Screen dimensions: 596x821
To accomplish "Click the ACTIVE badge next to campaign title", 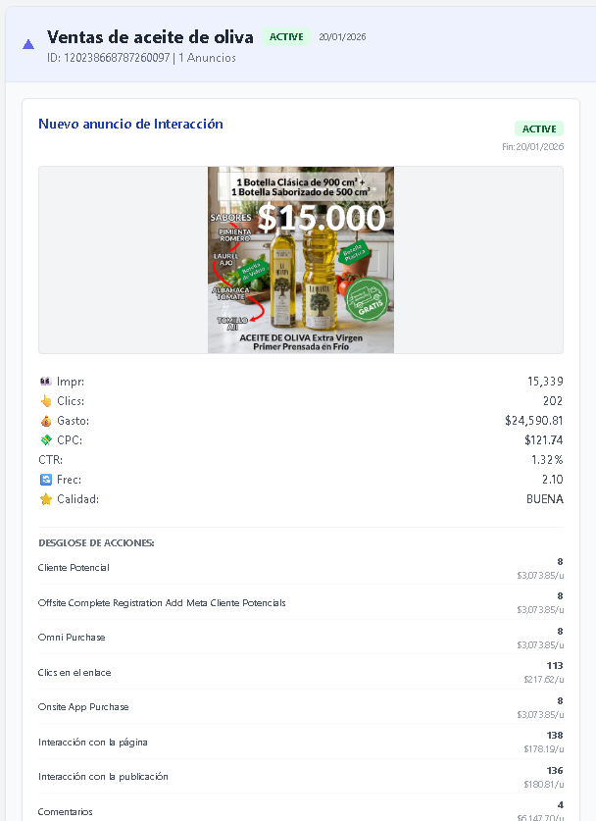I will click(286, 37).
